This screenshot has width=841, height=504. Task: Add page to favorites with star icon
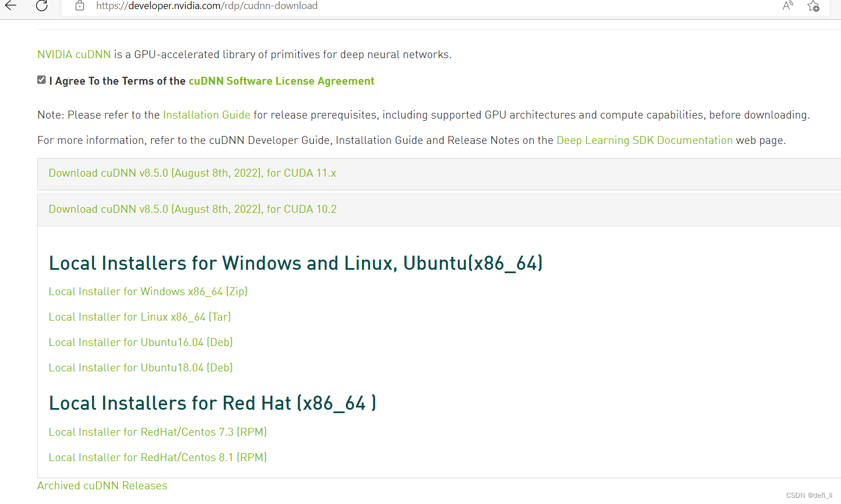click(x=813, y=6)
